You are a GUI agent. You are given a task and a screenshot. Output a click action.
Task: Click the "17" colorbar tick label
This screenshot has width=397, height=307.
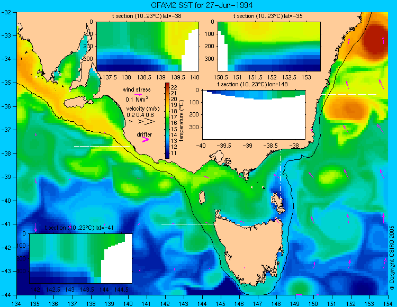click(x=174, y=117)
